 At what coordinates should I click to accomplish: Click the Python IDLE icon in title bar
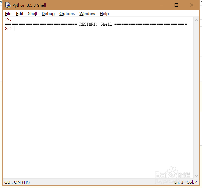[8, 5]
